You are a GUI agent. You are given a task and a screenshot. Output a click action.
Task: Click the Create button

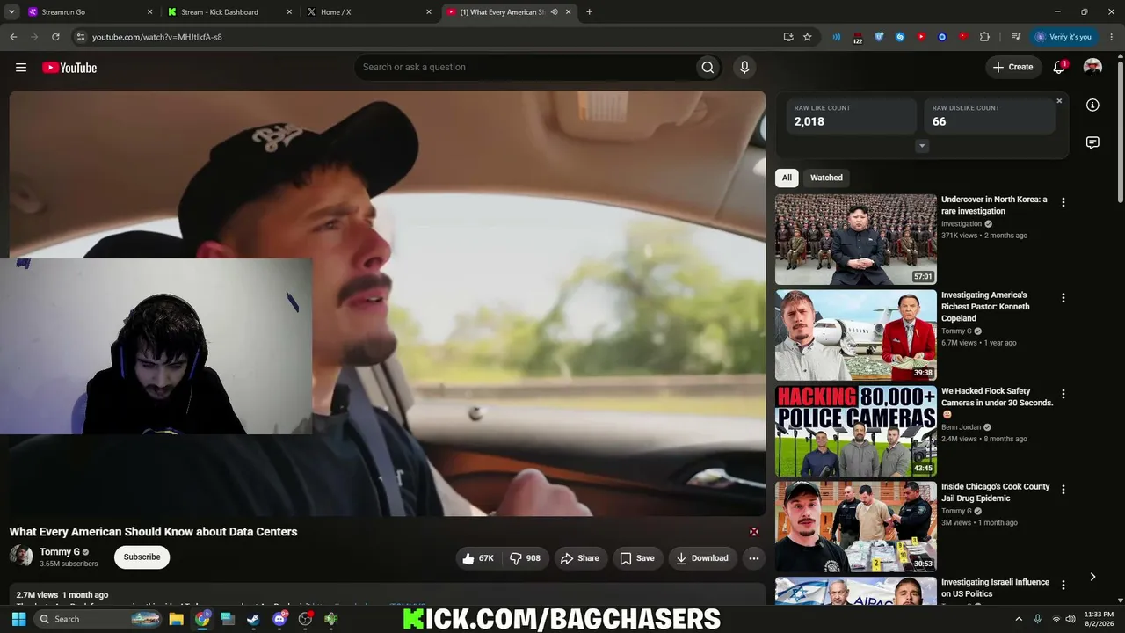point(1013,68)
